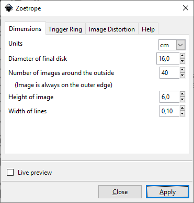Increase the Width of lines value

pyautogui.click(x=182, y=108)
